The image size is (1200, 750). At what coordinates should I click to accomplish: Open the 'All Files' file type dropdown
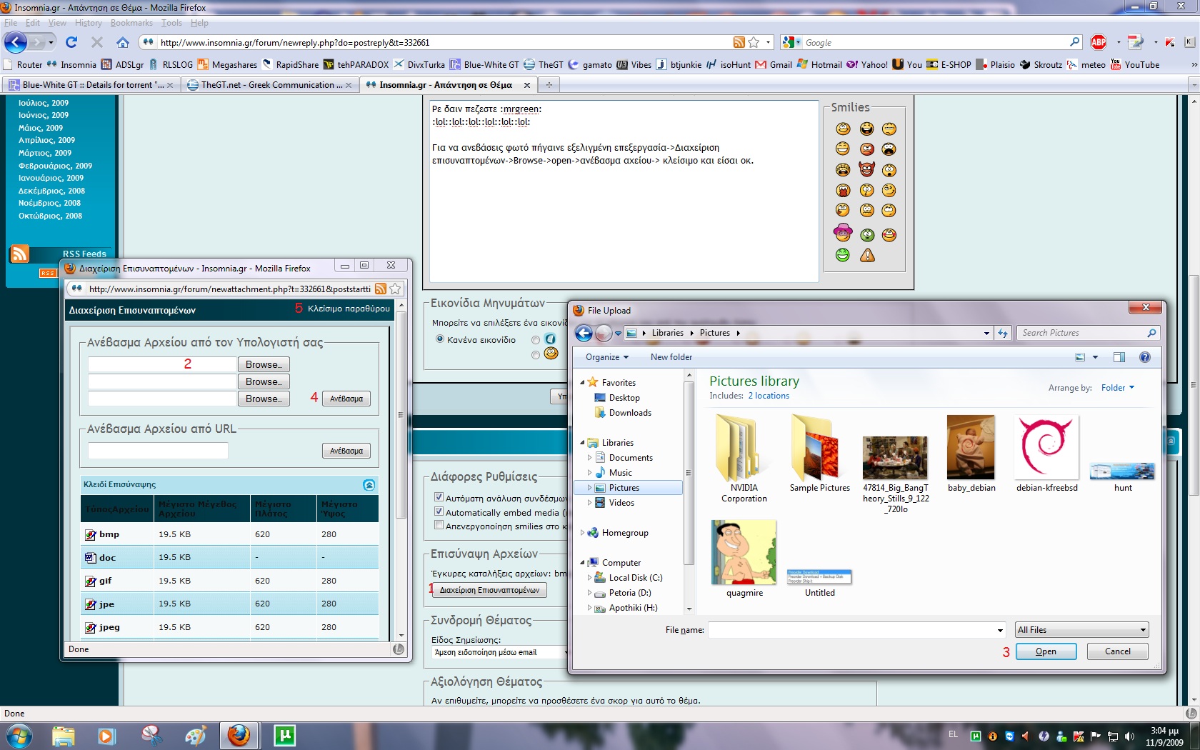pos(1082,630)
